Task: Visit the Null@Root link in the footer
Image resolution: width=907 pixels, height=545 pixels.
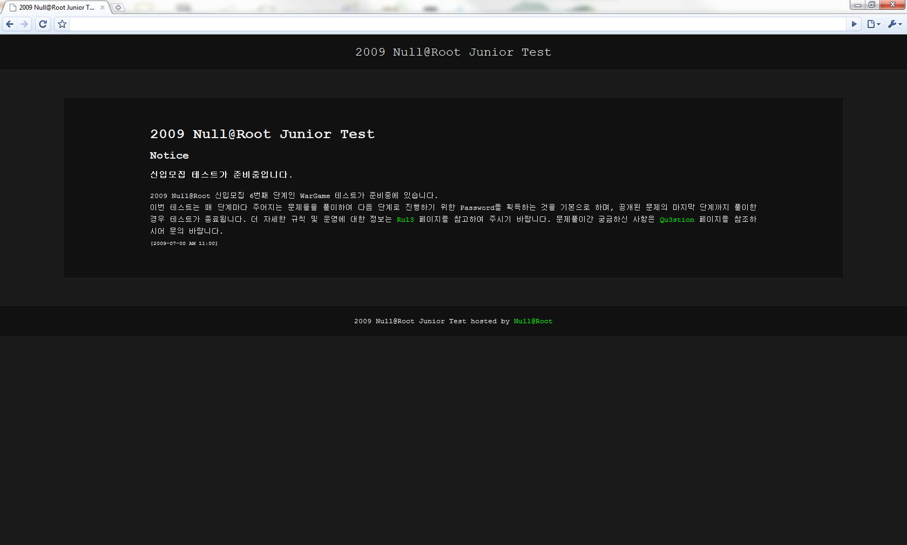Action: [533, 321]
